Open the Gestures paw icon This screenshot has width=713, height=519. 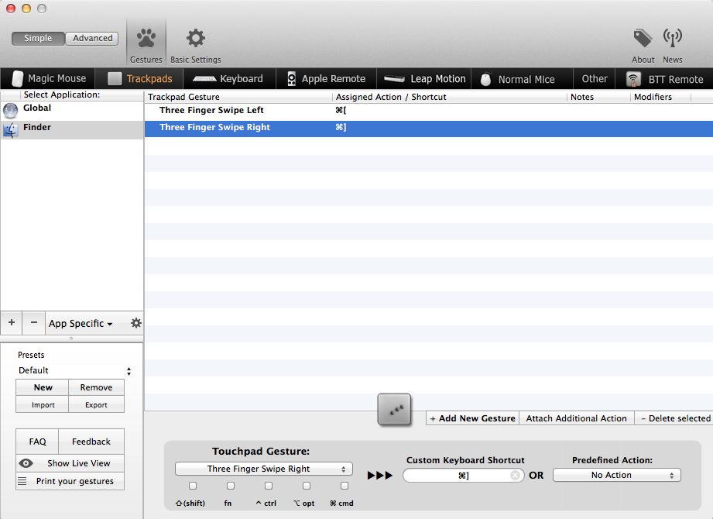146,38
